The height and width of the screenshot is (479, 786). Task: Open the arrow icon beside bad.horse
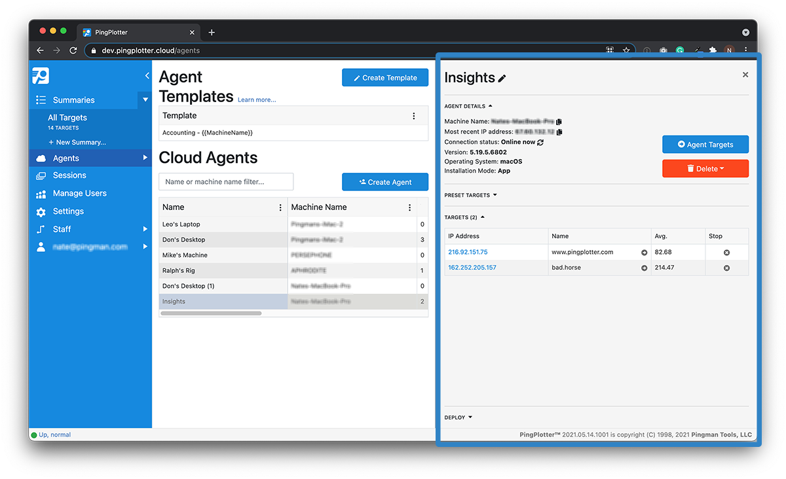pos(644,268)
